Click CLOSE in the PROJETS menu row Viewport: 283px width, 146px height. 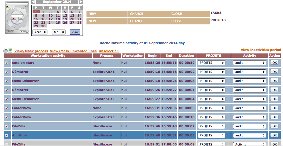pos(190,21)
